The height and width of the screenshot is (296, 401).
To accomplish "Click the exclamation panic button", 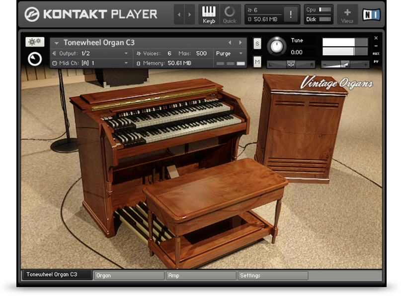I will pyautogui.click(x=291, y=14).
